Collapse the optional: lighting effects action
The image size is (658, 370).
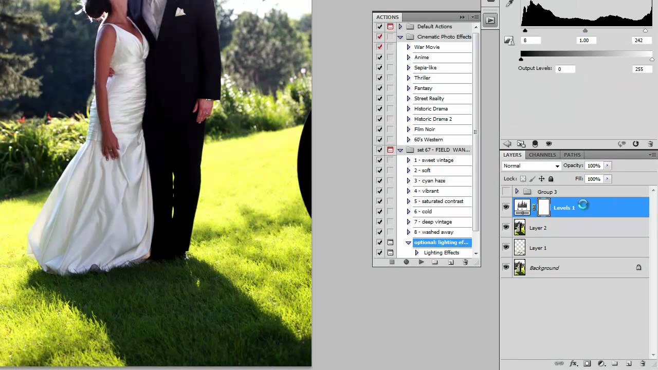point(409,243)
